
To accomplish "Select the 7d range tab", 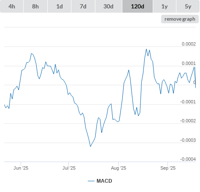I will [83, 6].
